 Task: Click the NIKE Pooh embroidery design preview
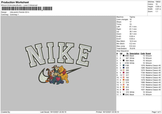point(58,63)
